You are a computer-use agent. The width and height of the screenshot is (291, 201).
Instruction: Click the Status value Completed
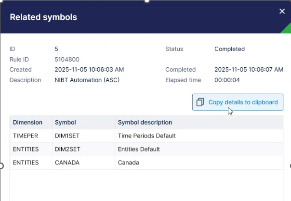pyautogui.click(x=229, y=49)
